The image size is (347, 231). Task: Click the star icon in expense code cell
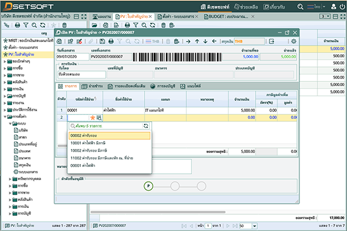(92, 117)
